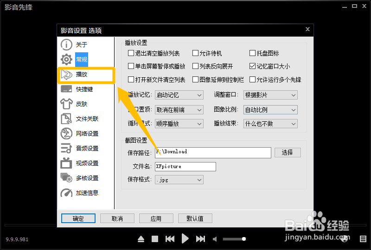
Task: Open the 音频设置 category label
Action: 87,148
